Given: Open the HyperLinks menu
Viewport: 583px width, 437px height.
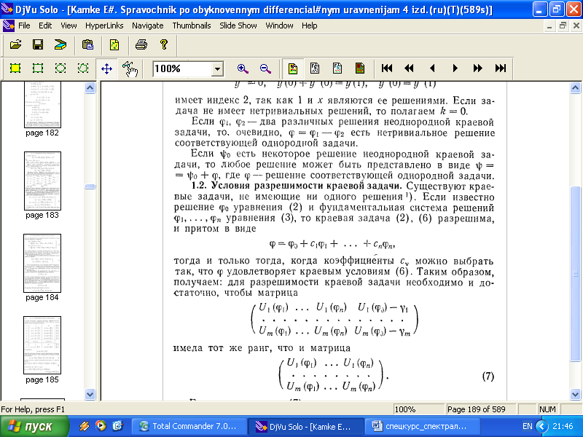Looking at the screenshot, I should (104, 25).
